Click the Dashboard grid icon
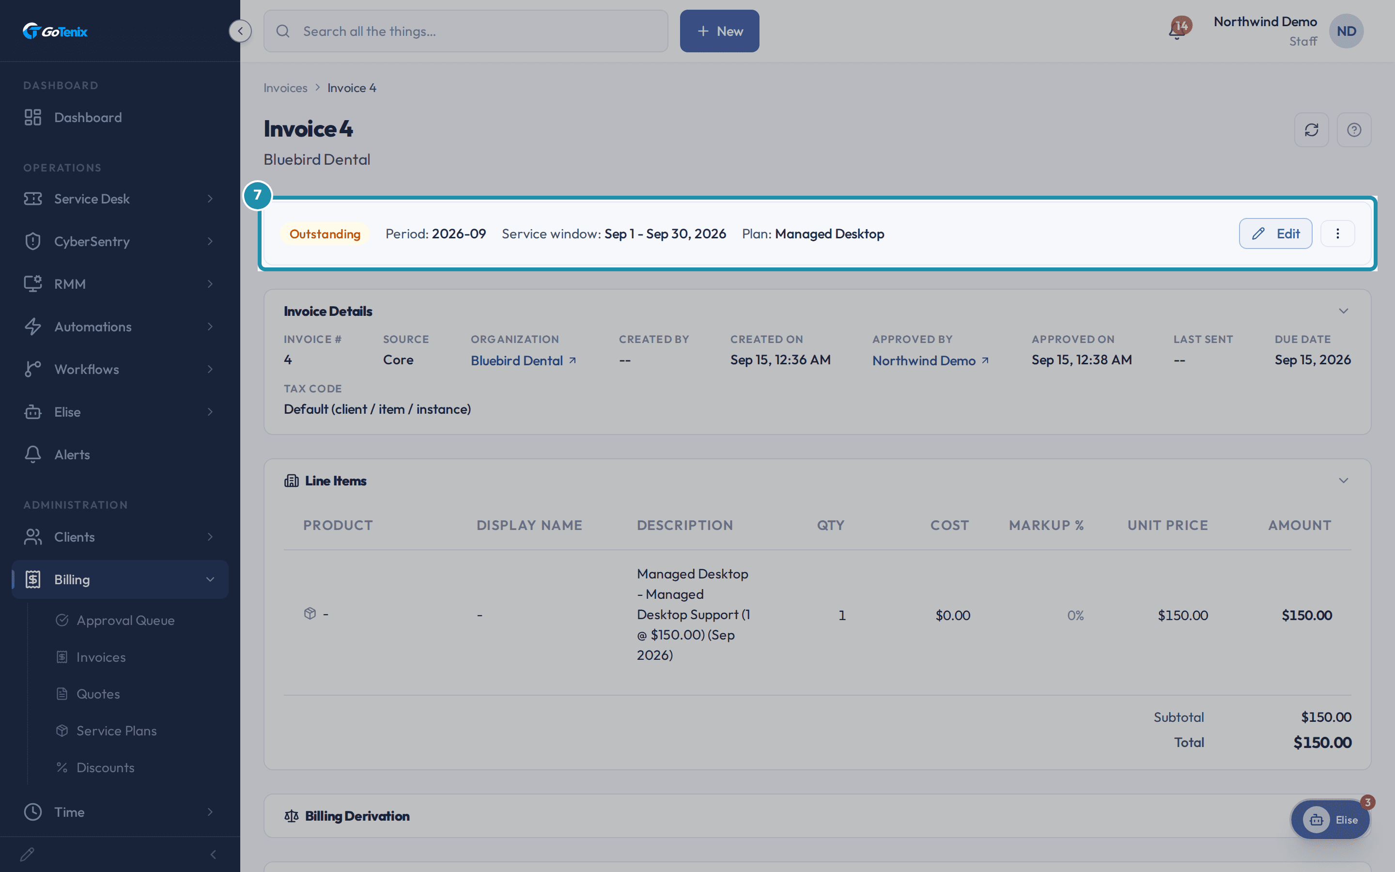1395x872 pixels. (33, 118)
